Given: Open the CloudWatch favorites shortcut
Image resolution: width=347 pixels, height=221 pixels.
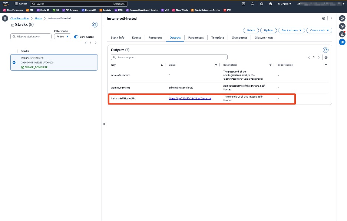Looking at the screenshot, I should [x=180, y=10].
